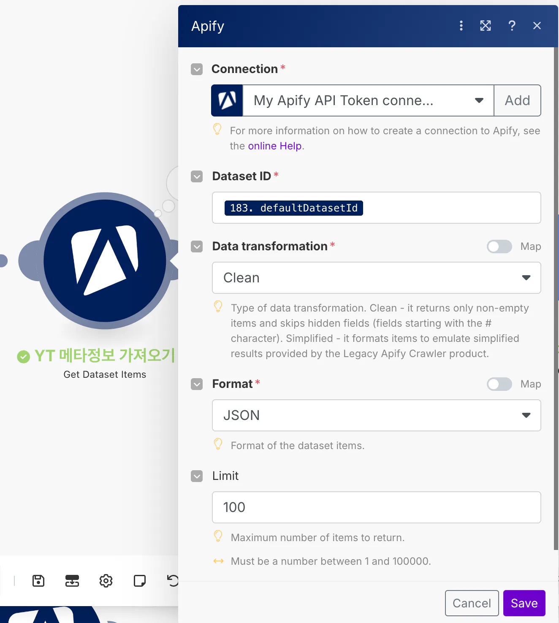The width and height of the screenshot is (559, 623).
Task: Click the notes icon in bottom toolbar
Action: (140, 581)
